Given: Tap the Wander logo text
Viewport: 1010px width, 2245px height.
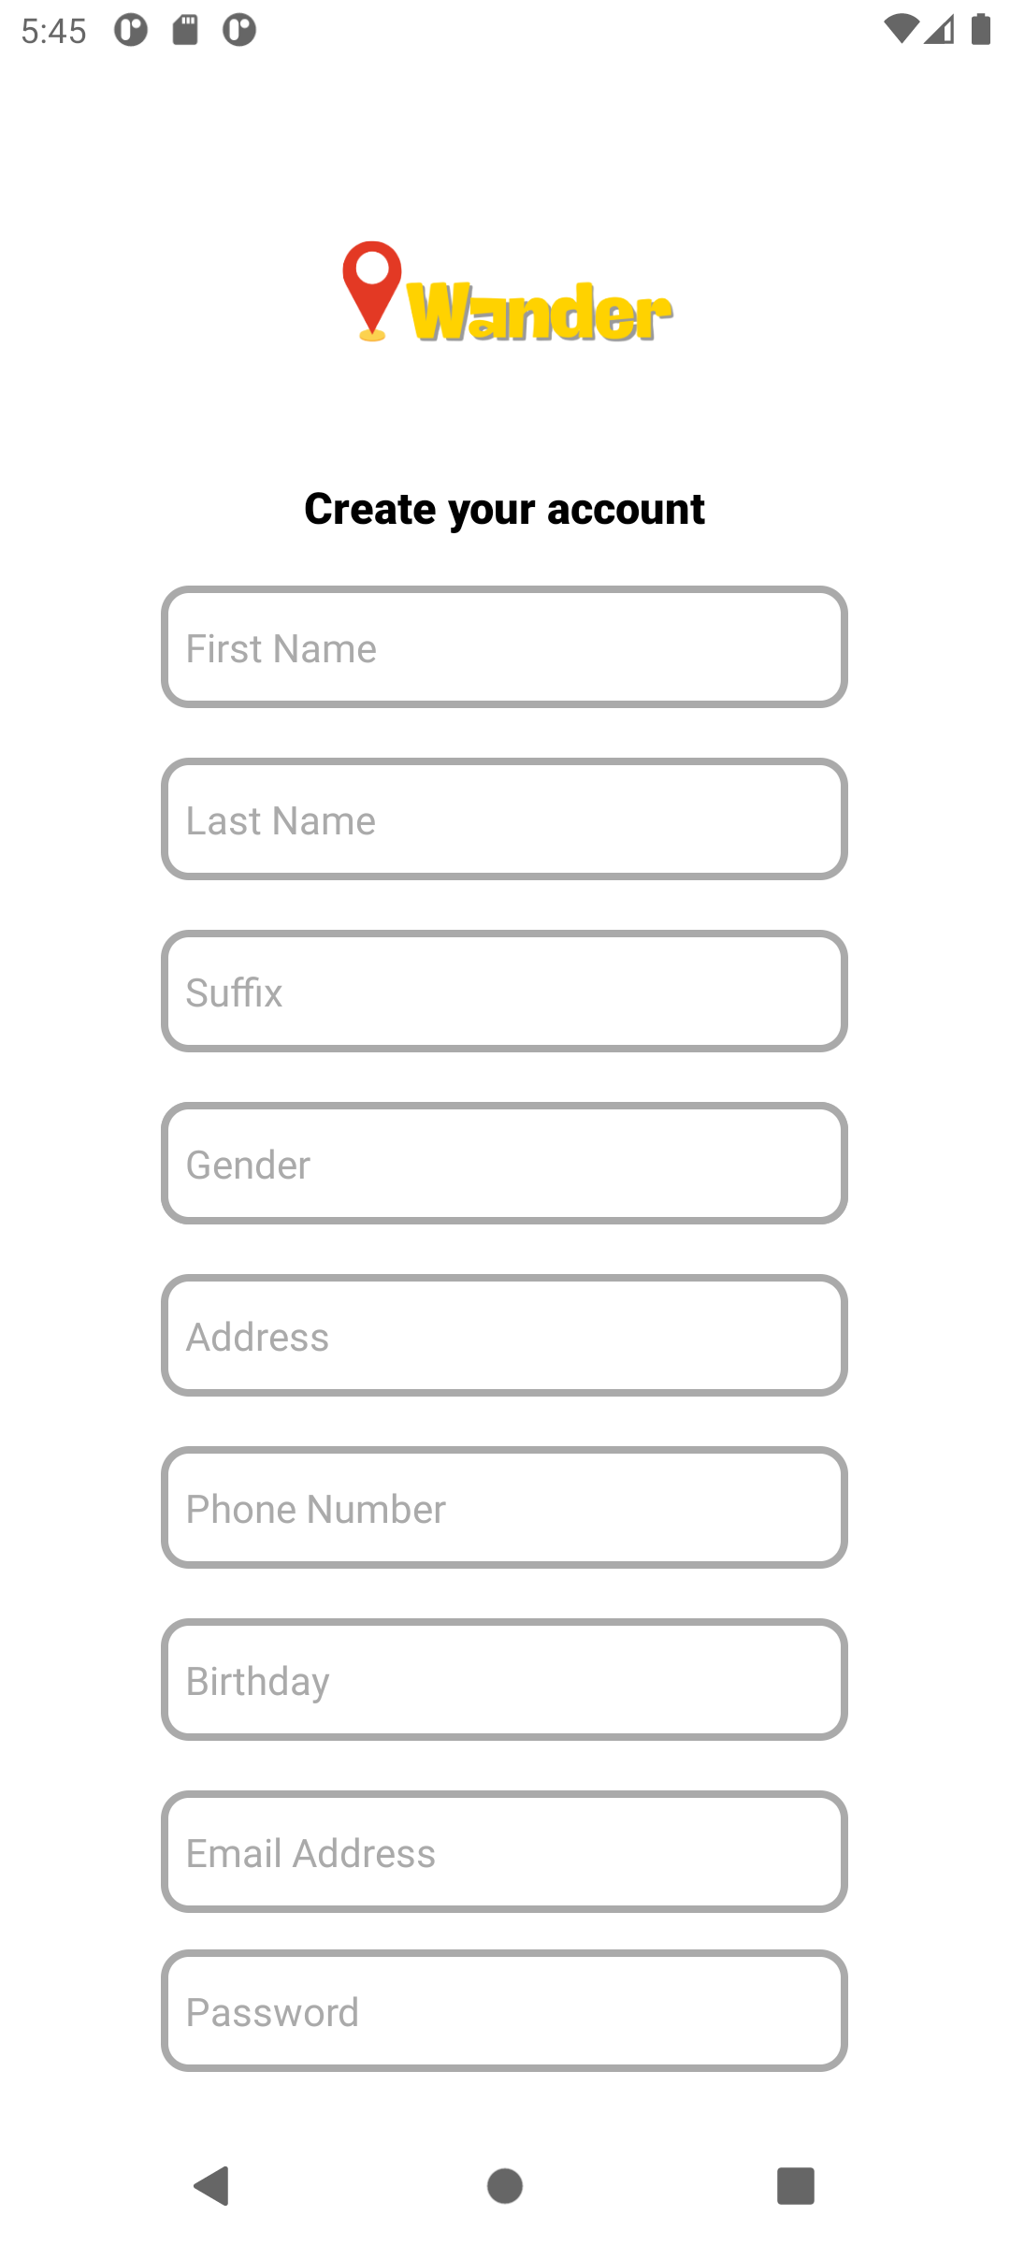Looking at the screenshot, I should 540,311.
